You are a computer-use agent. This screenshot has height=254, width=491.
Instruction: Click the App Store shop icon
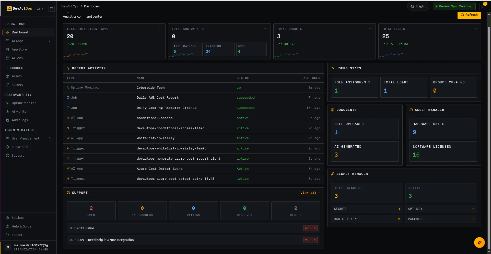[7, 49]
